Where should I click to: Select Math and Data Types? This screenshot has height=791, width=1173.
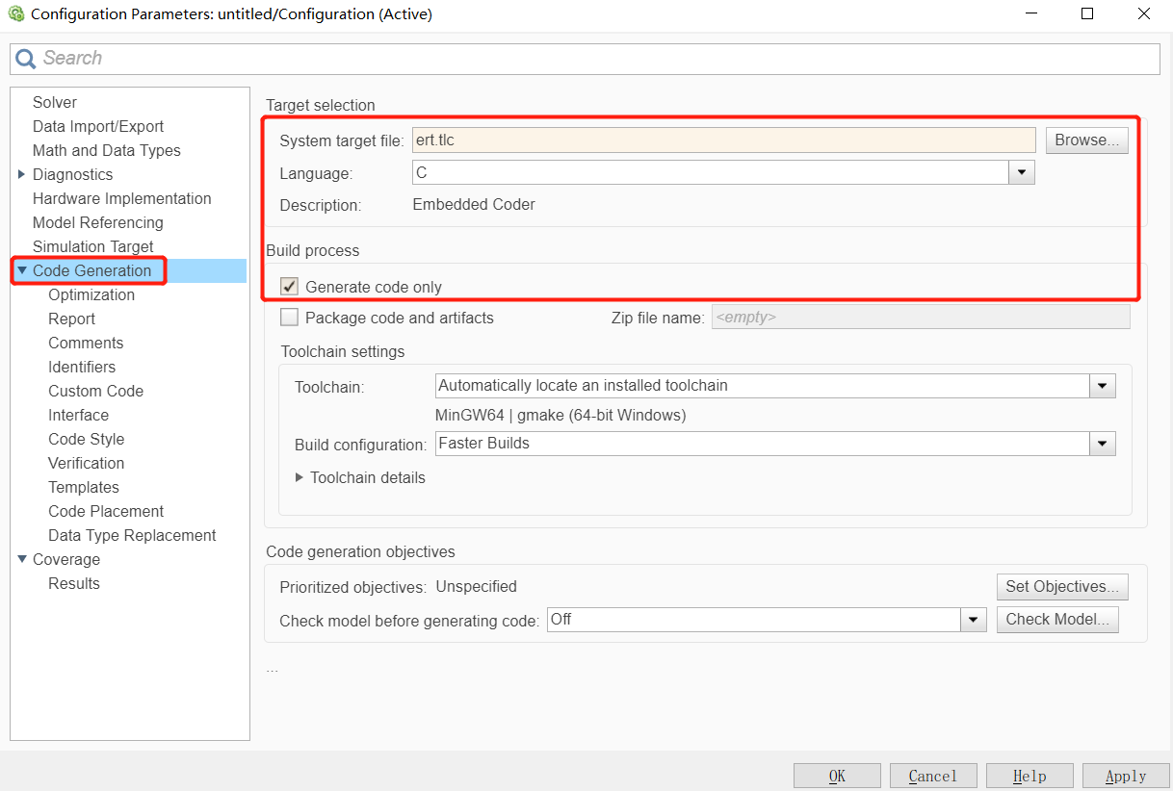point(107,150)
